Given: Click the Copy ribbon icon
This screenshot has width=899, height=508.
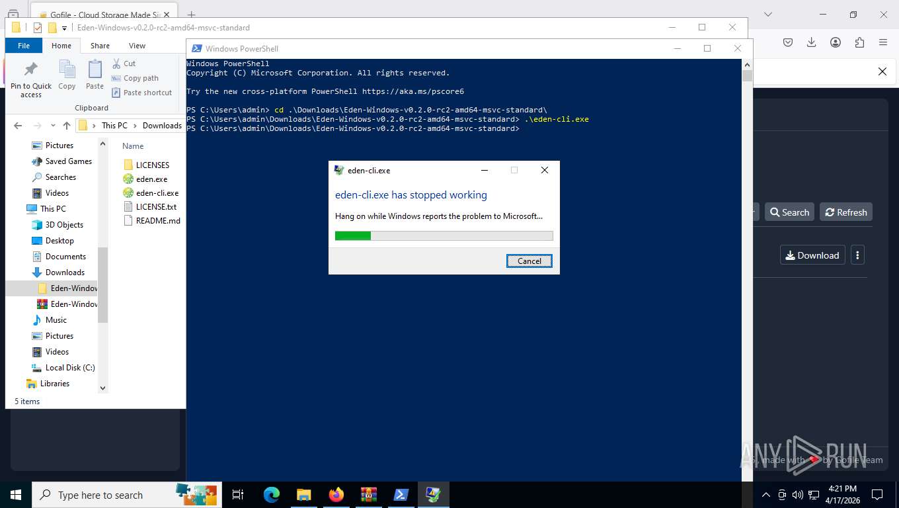Looking at the screenshot, I should [67, 75].
